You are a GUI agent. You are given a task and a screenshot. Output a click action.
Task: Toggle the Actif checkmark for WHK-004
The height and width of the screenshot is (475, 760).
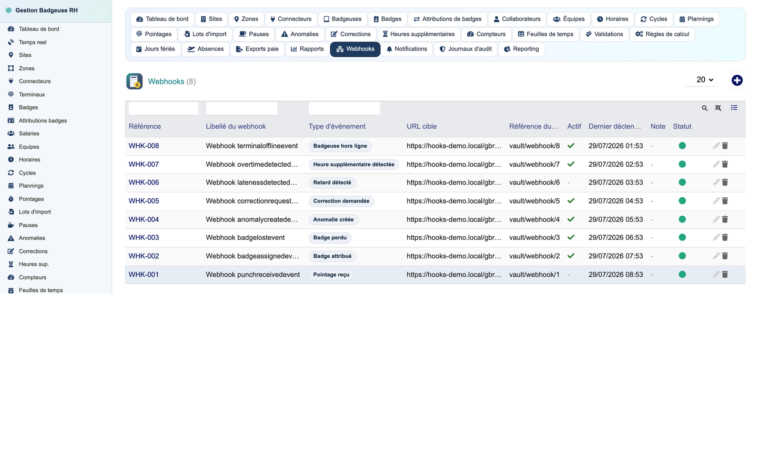[571, 219]
